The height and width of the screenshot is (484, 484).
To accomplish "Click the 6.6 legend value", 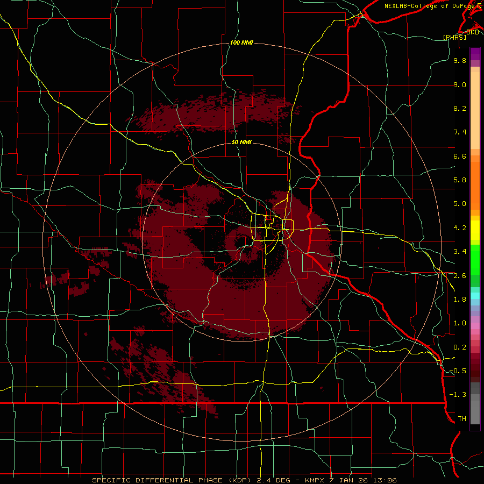I will tap(460, 156).
